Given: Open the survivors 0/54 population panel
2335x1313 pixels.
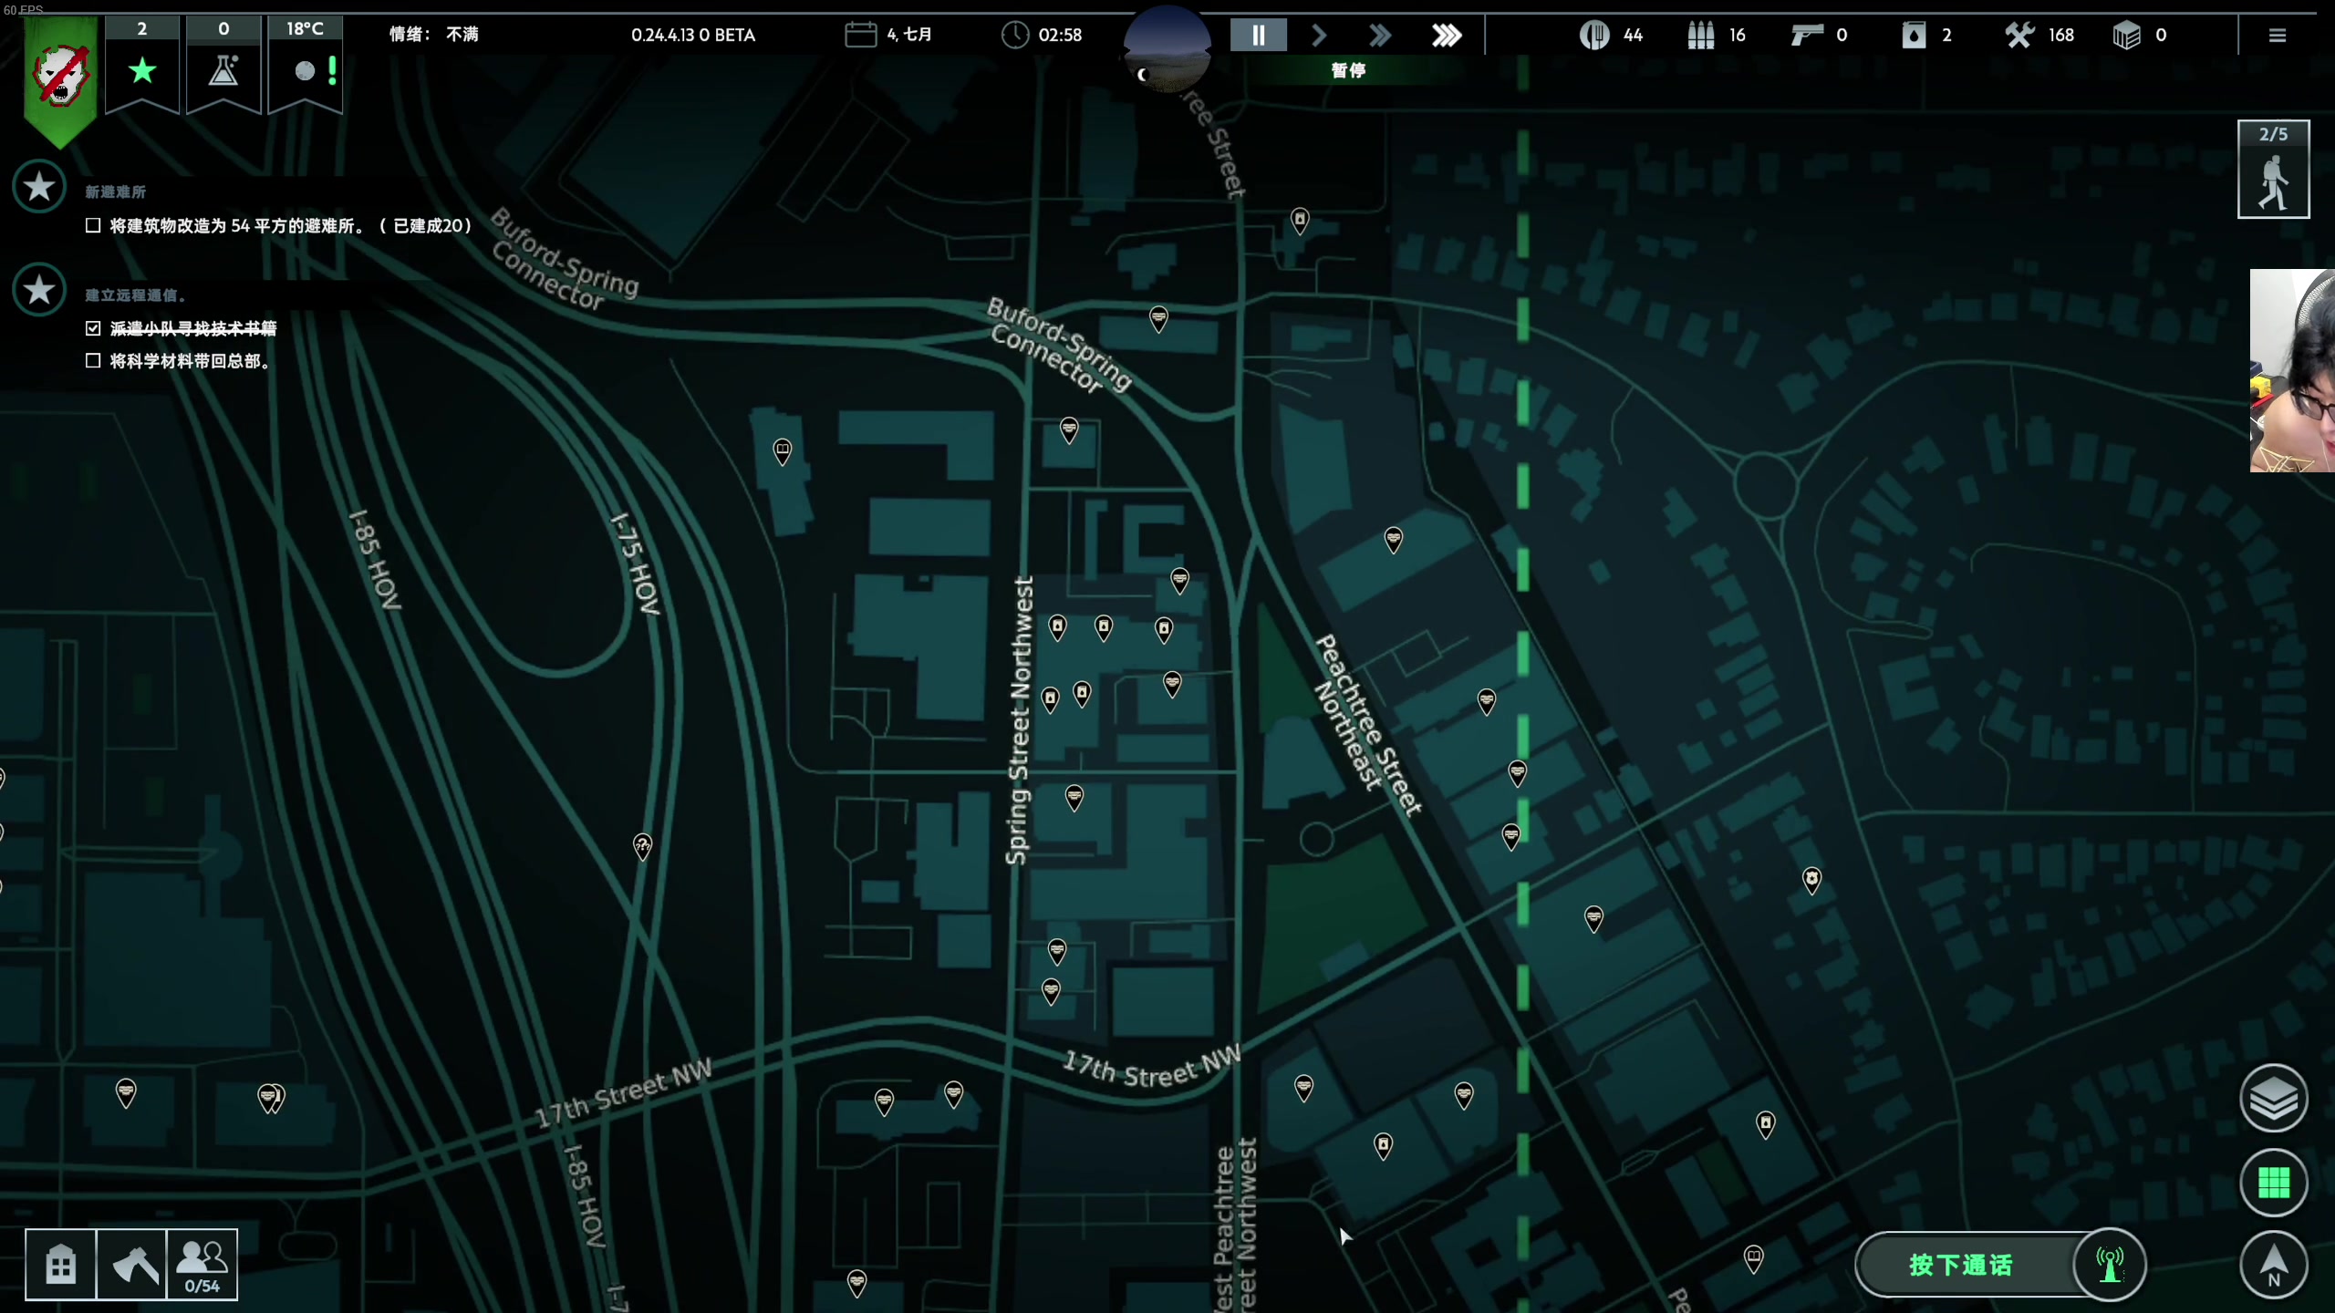Looking at the screenshot, I should (x=202, y=1265).
